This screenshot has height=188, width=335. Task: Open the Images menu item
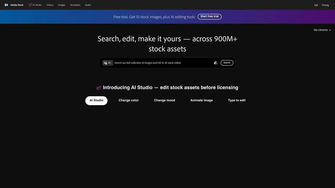(62, 5)
